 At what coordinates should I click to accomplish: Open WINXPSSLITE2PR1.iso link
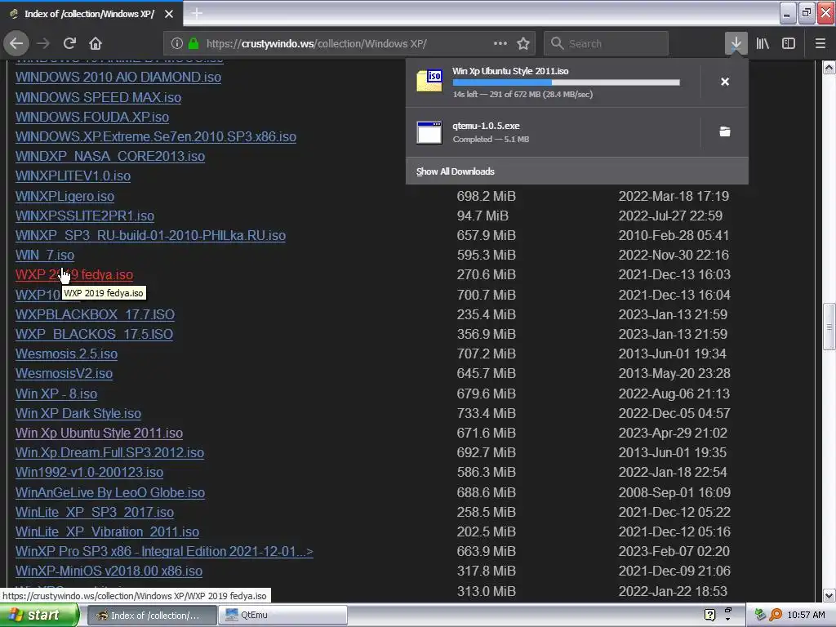click(85, 216)
